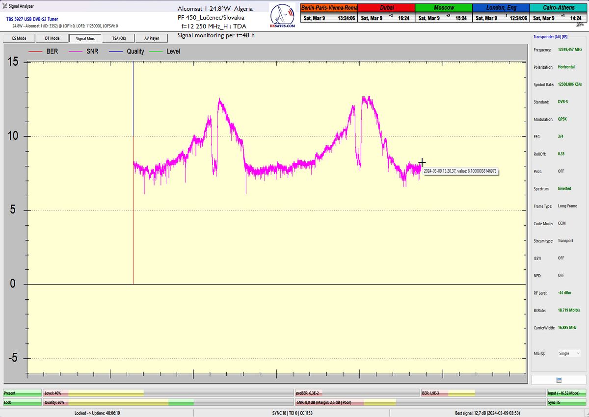Click the green Present status indicator
The width and height of the screenshot is (589, 417).
pyautogui.click(x=22, y=393)
